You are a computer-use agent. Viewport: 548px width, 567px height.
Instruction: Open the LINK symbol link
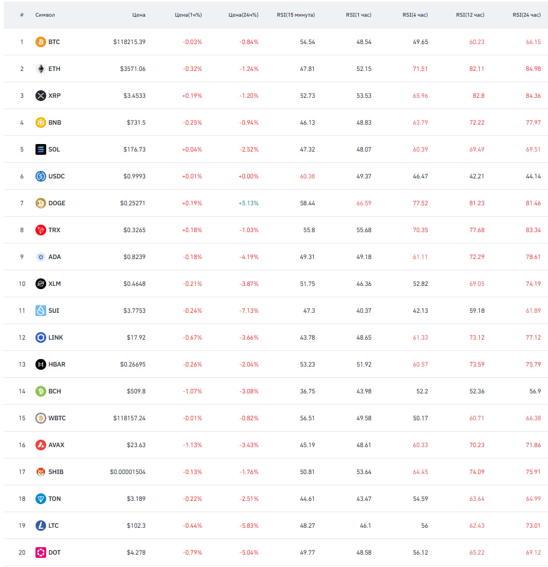pos(56,338)
